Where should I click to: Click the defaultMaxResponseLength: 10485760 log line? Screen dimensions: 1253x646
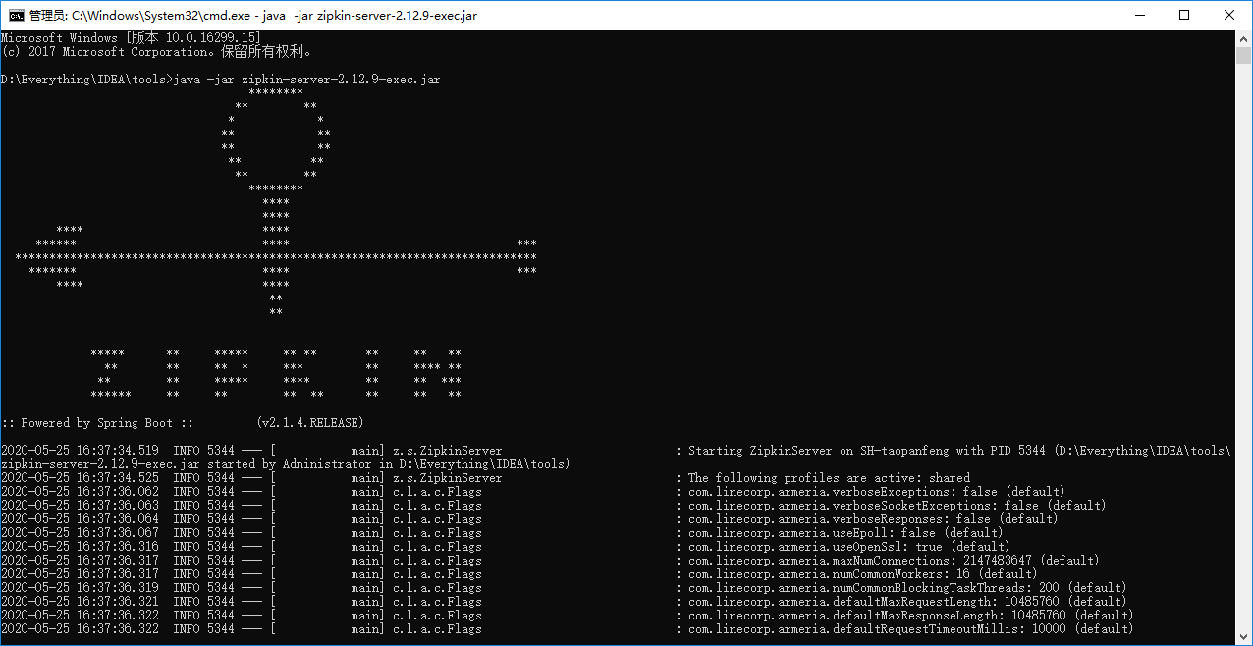[x=567, y=615]
